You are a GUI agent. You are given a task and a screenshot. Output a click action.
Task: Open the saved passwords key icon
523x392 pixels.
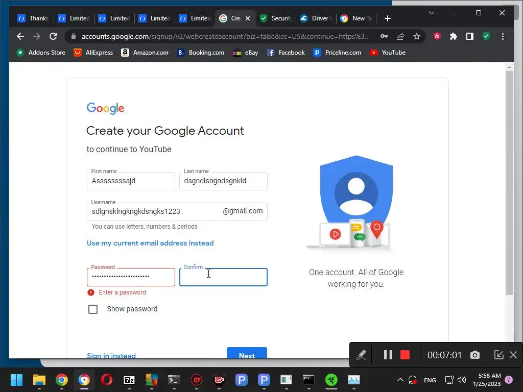384,36
